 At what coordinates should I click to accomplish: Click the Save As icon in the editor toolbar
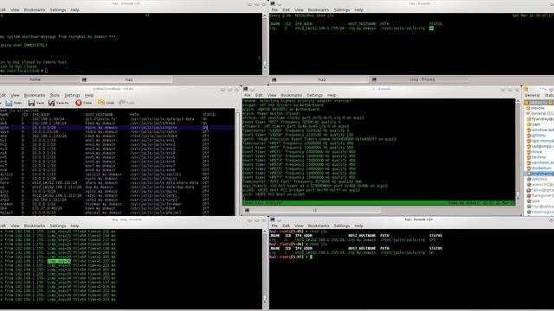52,103
